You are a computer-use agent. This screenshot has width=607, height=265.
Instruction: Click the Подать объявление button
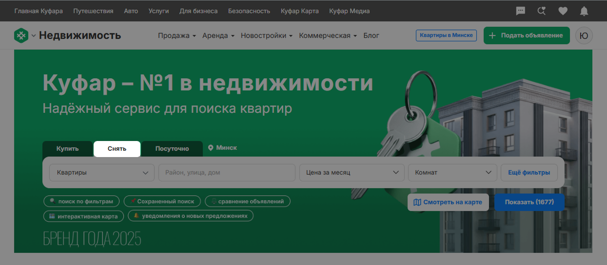(x=527, y=35)
